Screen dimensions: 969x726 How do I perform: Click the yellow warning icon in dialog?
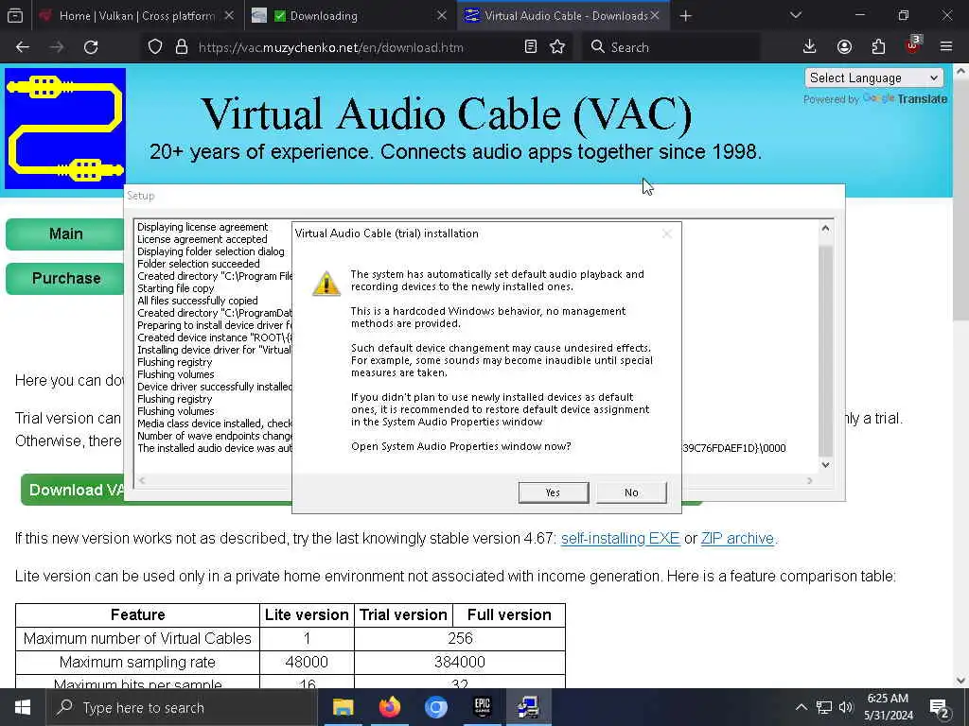tap(326, 284)
